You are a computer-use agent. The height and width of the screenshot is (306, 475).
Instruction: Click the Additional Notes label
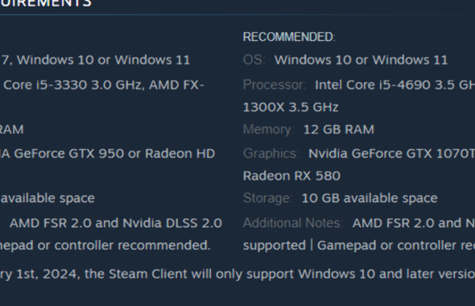pyautogui.click(x=293, y=223)
